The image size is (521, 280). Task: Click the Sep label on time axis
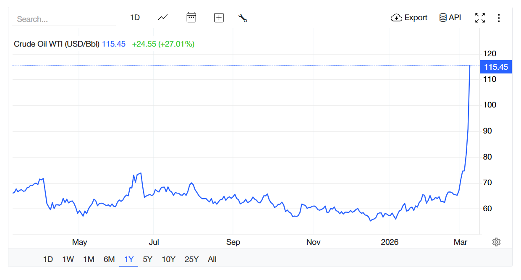[x=233, y=242]
